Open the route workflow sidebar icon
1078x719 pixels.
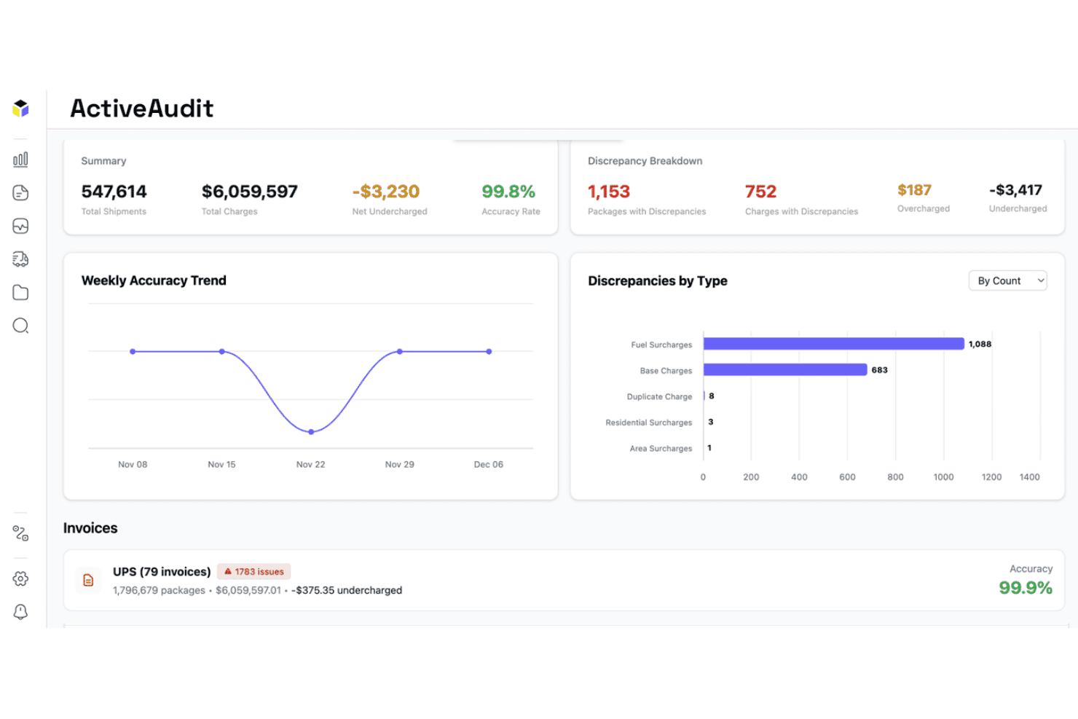click(x=20, y=533)
